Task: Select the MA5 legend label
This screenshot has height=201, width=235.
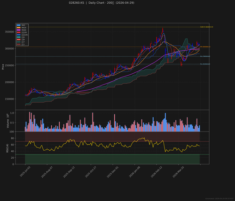Action: click(x=23, y=25)
